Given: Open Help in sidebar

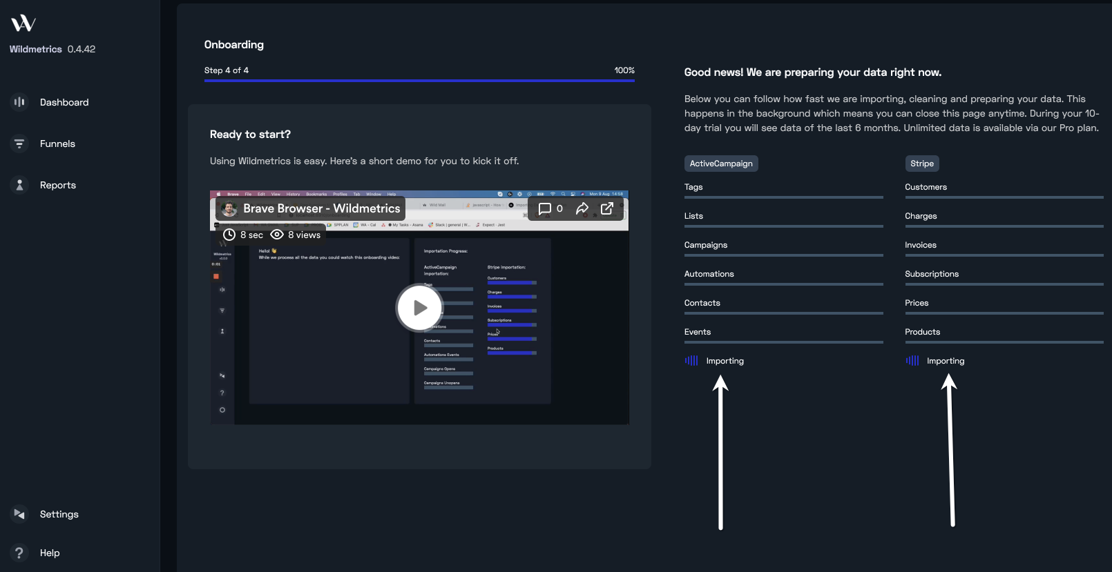Looking at the screenshot, I should [x=50, y=553].
